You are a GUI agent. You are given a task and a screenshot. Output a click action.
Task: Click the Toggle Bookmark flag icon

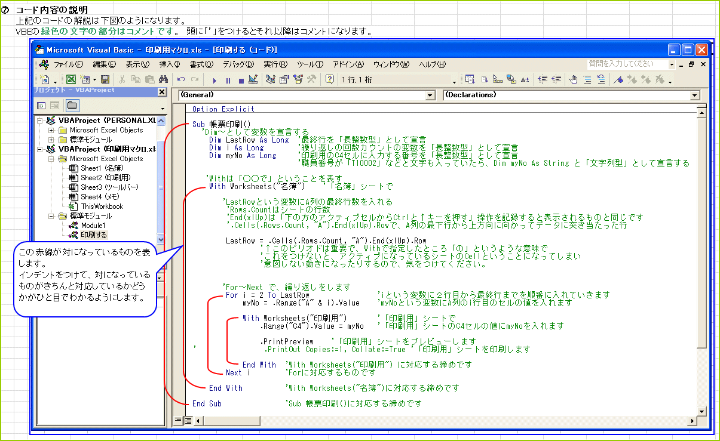click(x=619, y=79)
